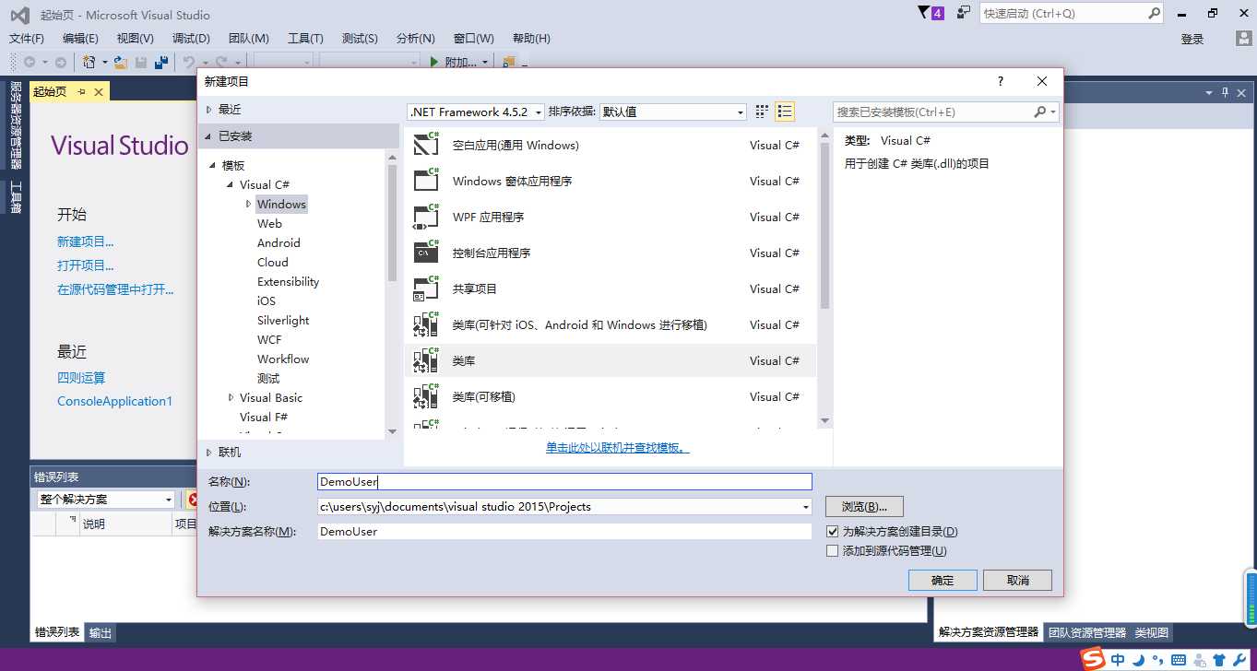Viewport: 1257px width, 671px height.
Task: Click the 名称 input field containing DemoUser
Action: point(564,481)
